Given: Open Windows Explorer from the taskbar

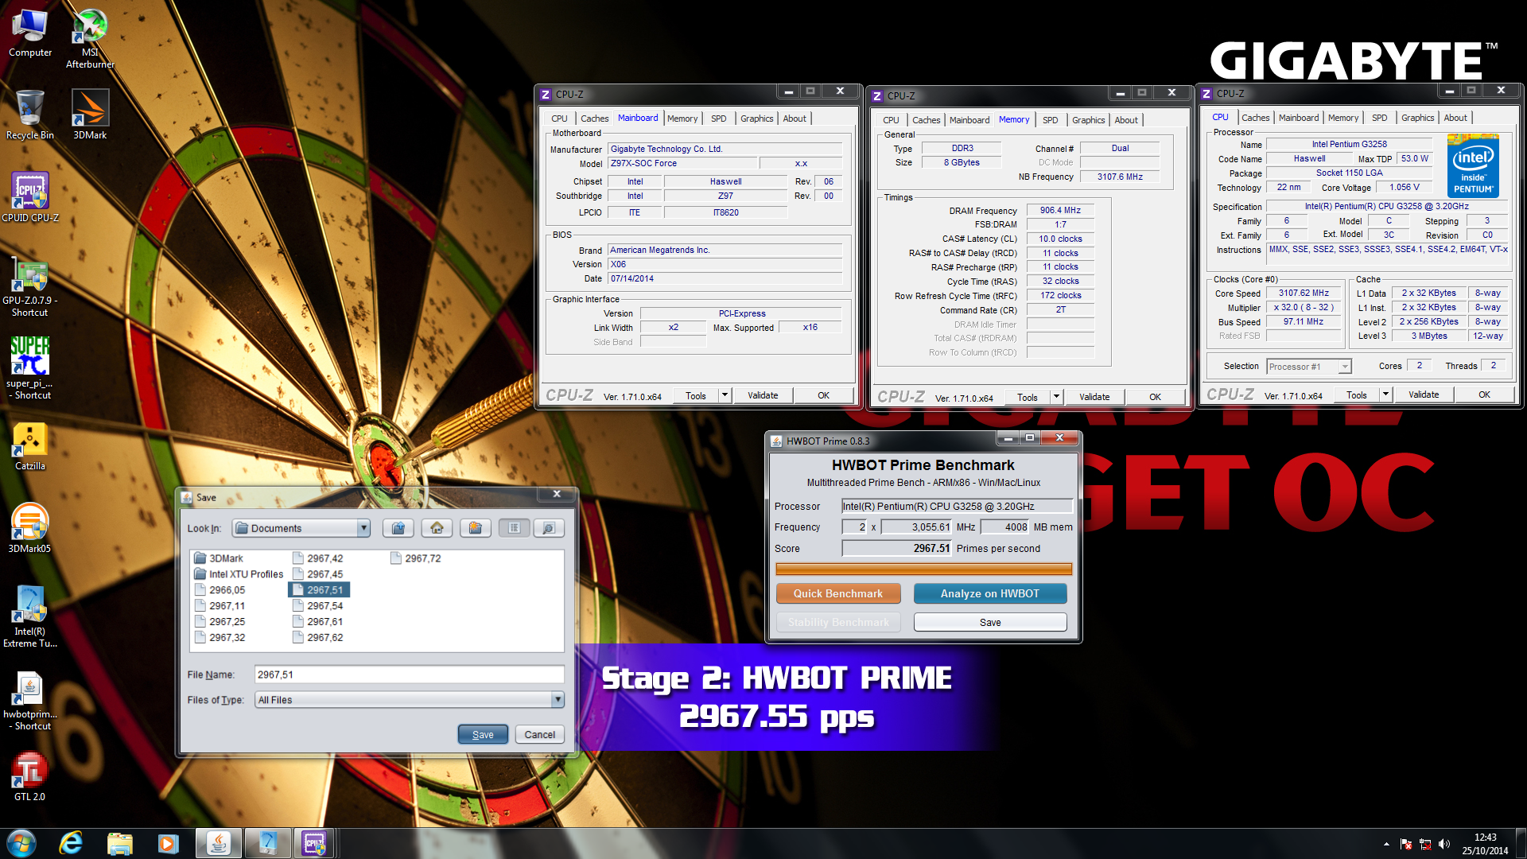Looking at the screenshot, I should (x=119, y=843).
